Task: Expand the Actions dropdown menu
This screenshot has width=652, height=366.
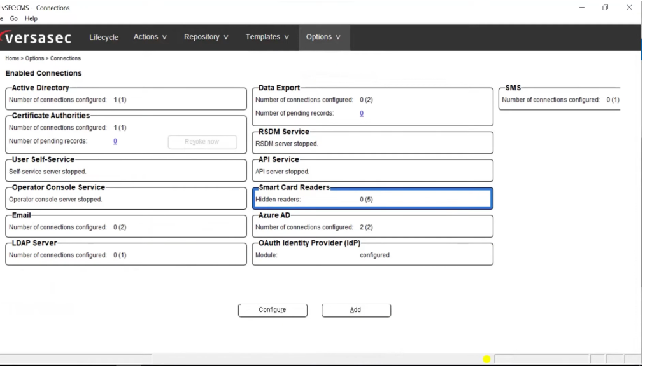Action: [x=150, y=37]
